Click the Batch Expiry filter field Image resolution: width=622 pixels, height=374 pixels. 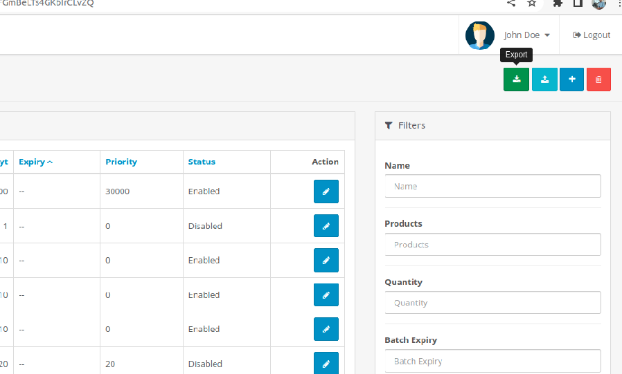[492, 361]
